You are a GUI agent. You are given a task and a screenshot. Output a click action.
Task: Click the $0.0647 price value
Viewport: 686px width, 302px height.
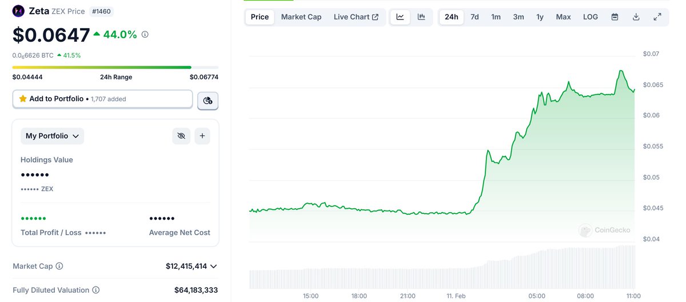(51, 35)
